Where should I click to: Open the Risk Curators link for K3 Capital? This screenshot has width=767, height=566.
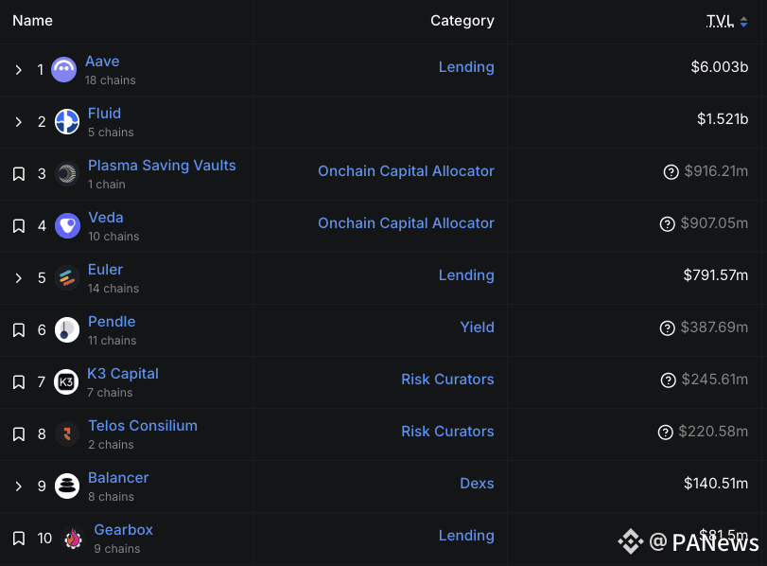(447, 380)
